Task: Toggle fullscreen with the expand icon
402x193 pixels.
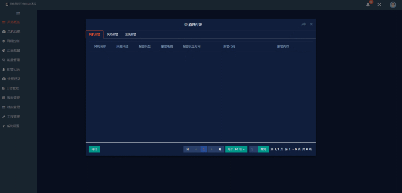Action: [x=379, y=4]
